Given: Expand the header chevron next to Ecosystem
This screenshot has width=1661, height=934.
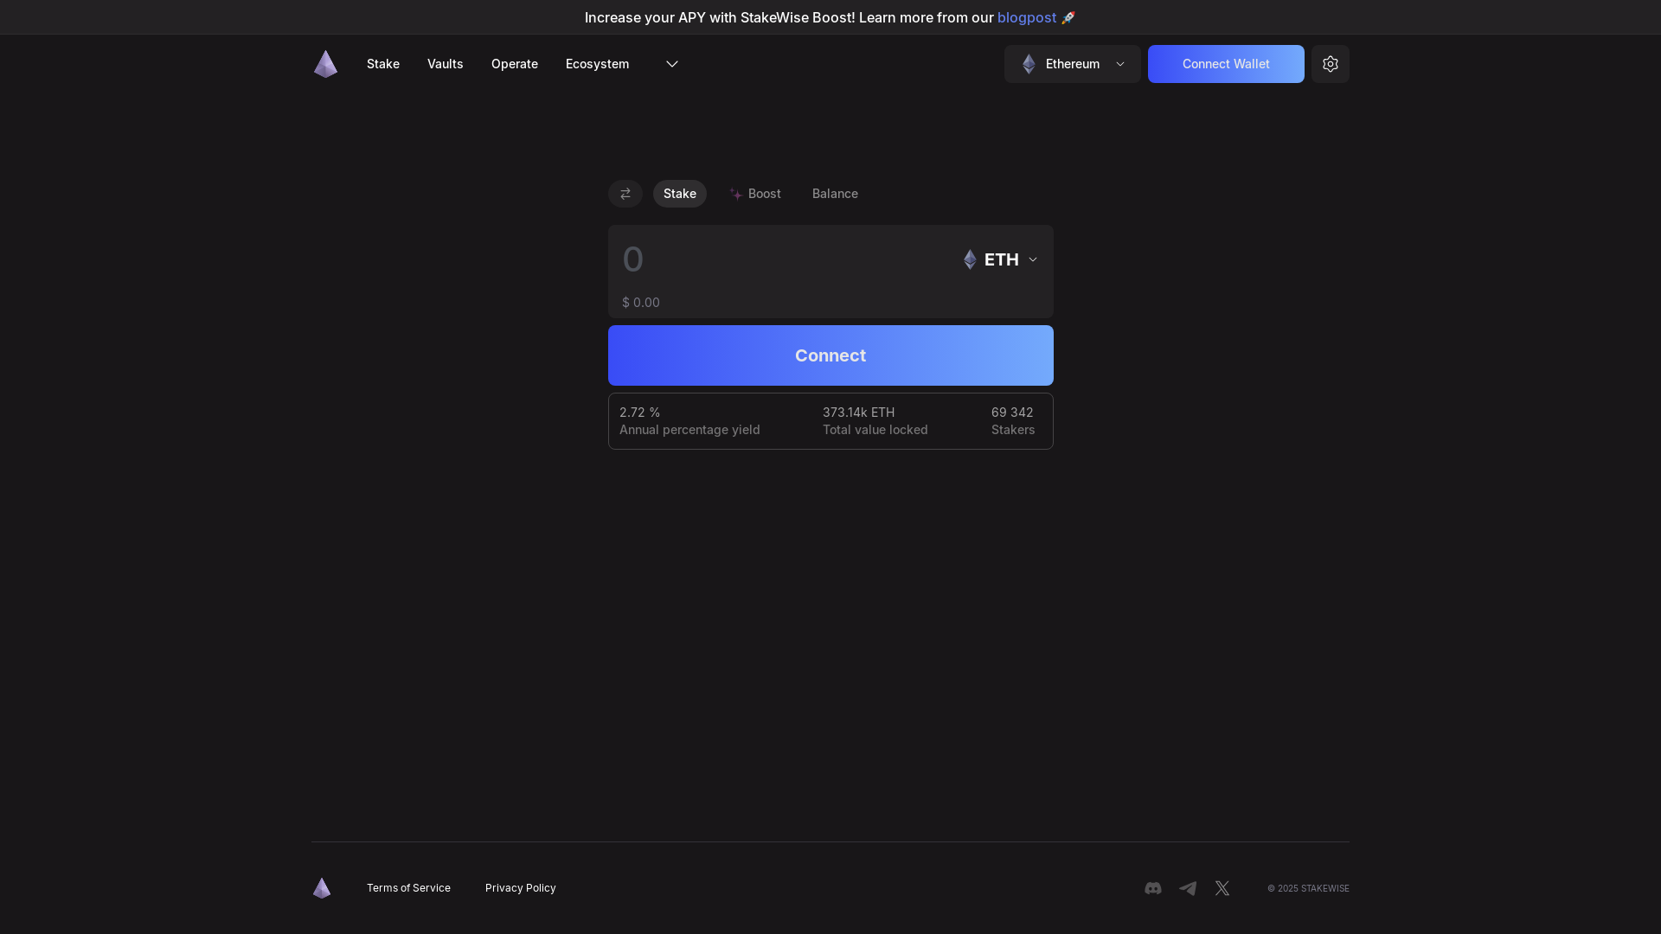Looking at the screenshot, I should coord(672,64).
